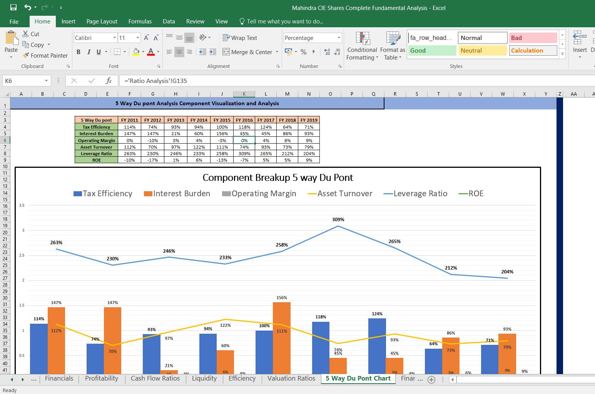Open the Name Box dropdown arrow

point(46,81)
